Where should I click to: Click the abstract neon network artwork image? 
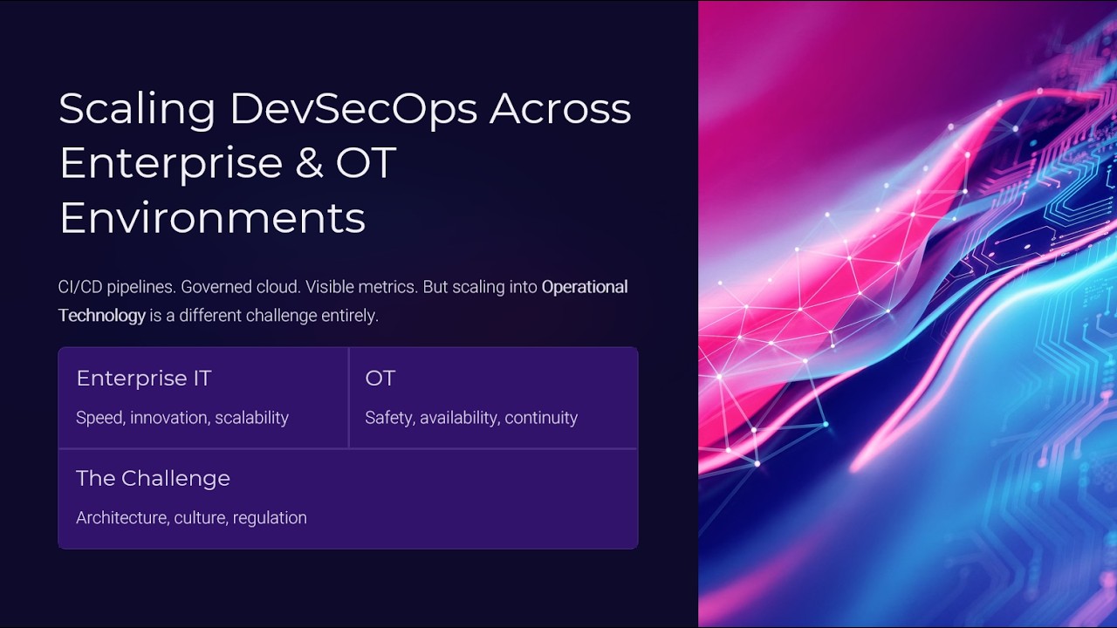click(908, 314)
